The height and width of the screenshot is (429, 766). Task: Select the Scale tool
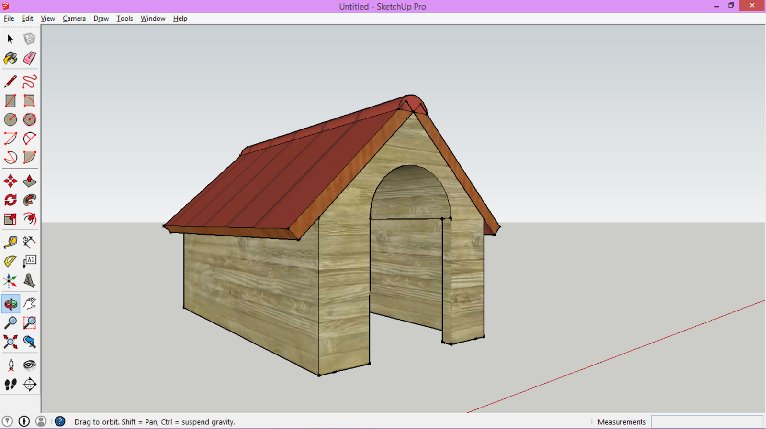pyautogui.click(x=11, y=219)
